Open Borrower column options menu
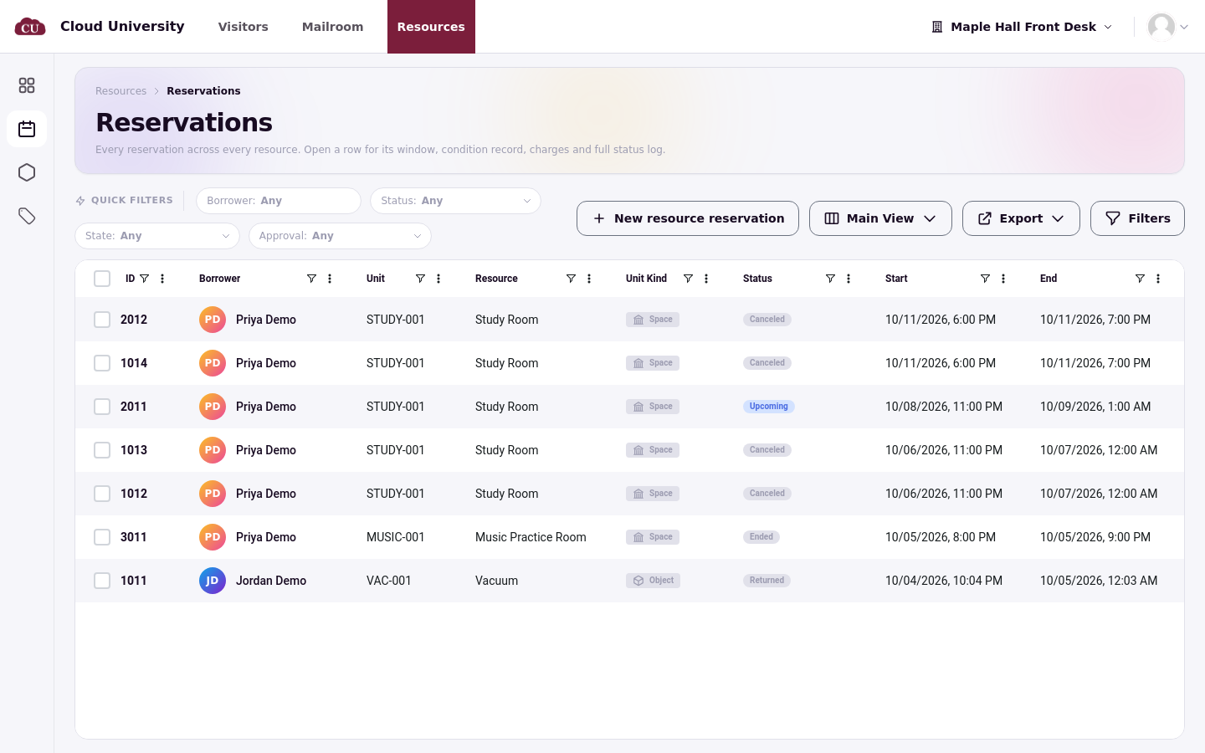This screenshot has height=753, width=1205. pos(330,279)
